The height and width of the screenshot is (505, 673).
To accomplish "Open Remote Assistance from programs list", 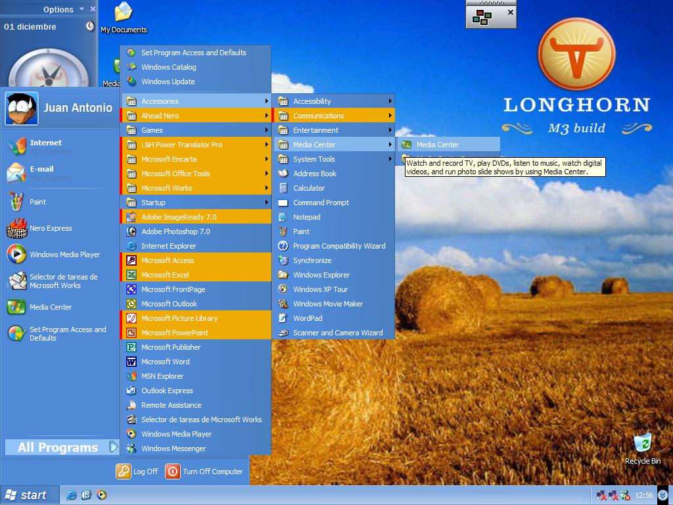I will click(196, 405).
